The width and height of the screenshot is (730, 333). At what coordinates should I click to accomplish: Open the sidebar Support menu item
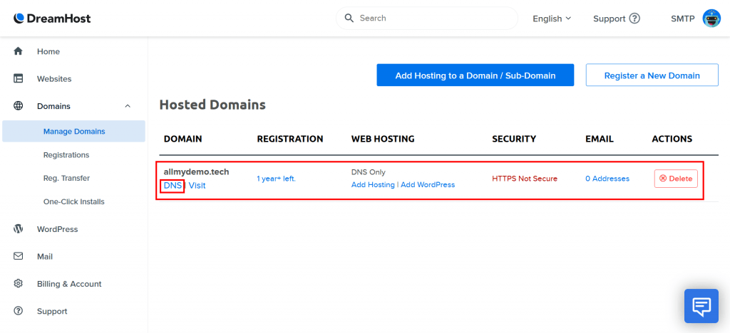[x=52, y=311]
